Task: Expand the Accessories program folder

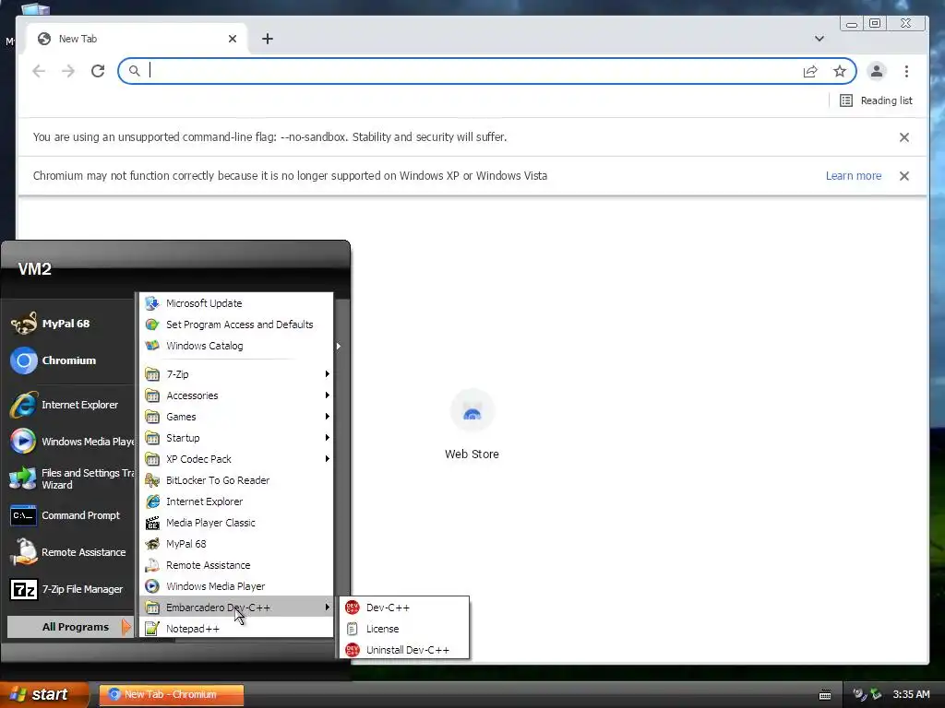Action: [236, 395]
